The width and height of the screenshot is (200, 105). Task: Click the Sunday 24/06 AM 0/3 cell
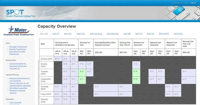58,59
